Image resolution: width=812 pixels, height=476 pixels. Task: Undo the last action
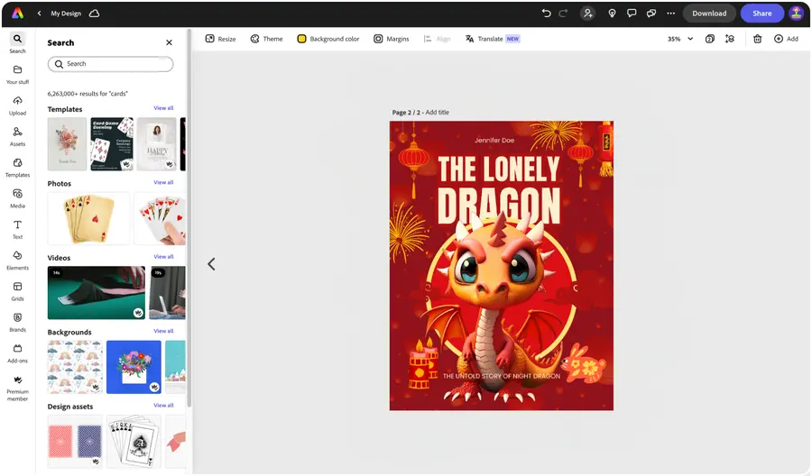(546, 14)
